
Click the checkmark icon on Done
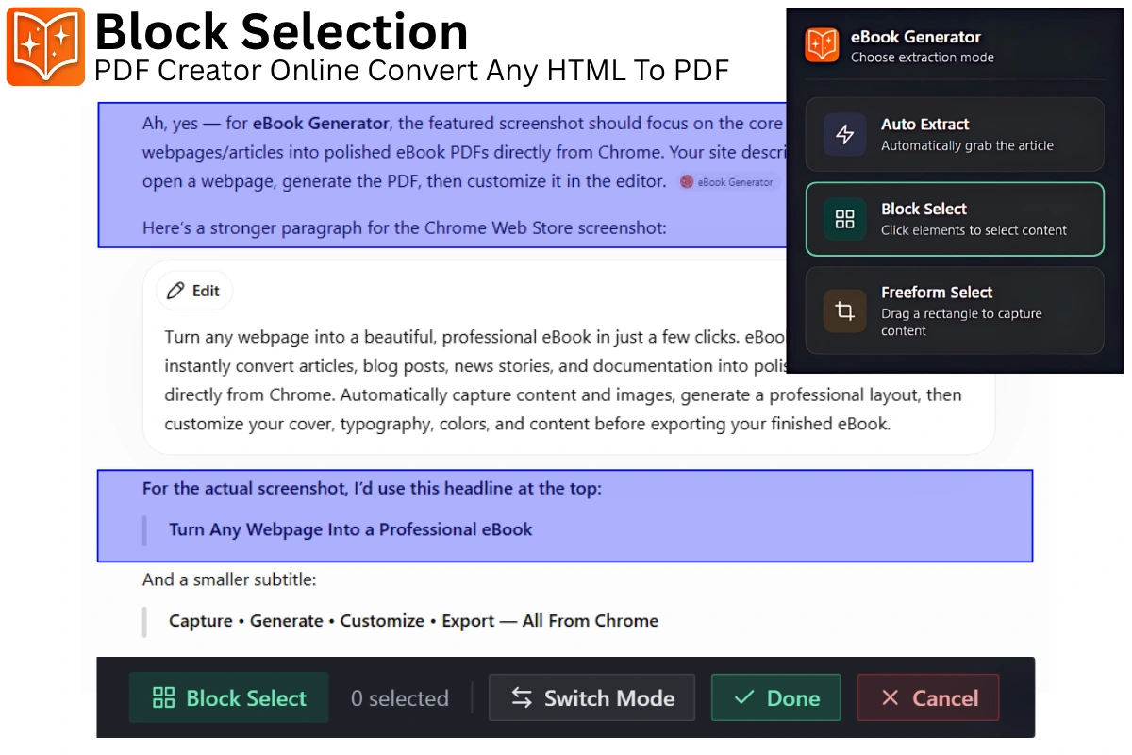click(x=744, y=697)
